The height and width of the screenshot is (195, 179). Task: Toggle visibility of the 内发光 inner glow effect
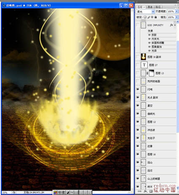pyautogui.click(x=150, y=39)
